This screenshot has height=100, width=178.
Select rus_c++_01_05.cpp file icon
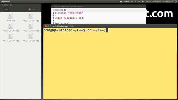(31, 36)
